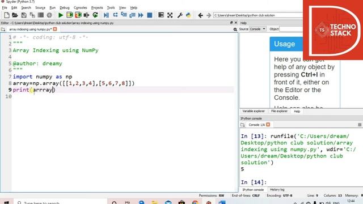The width and height of the screenshot is (363, 204).
Task: Open the Consoles menu
Action: 81,7
